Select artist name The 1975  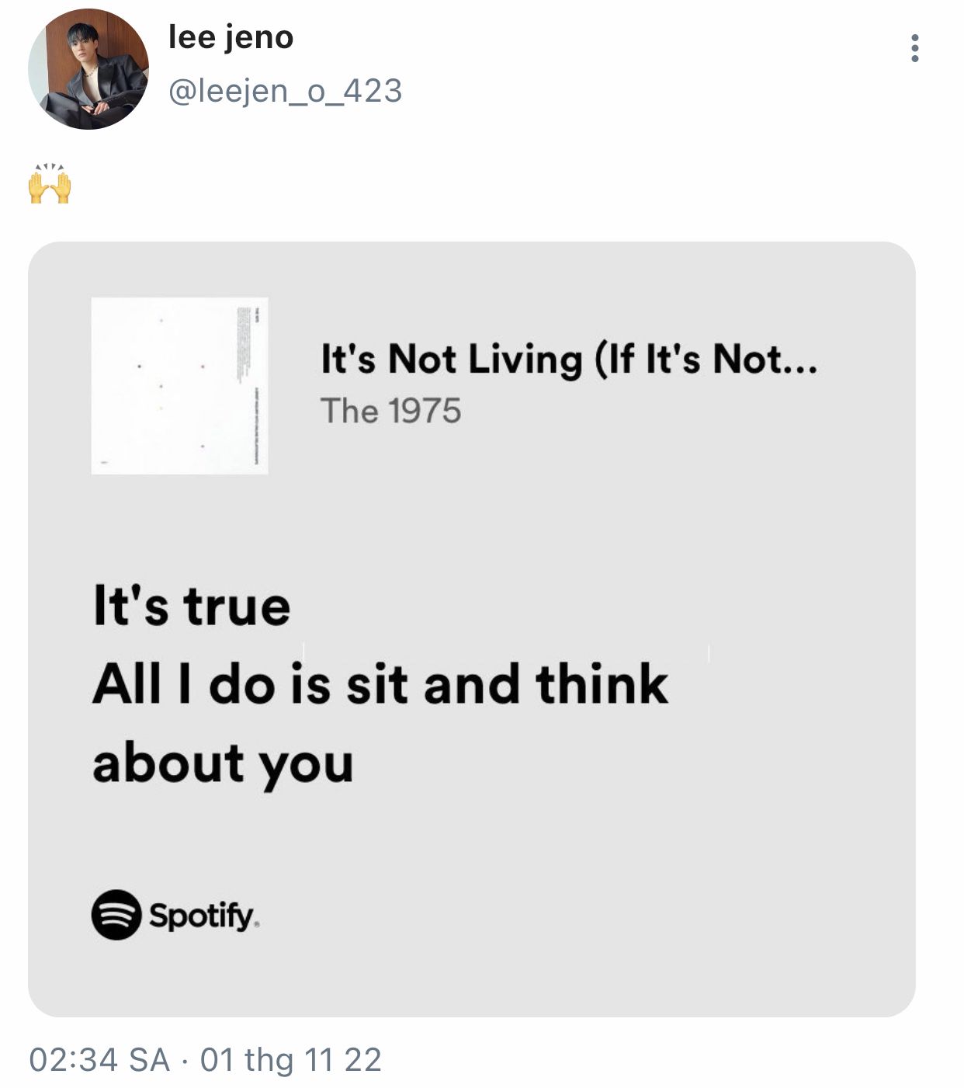coord(391,411)
